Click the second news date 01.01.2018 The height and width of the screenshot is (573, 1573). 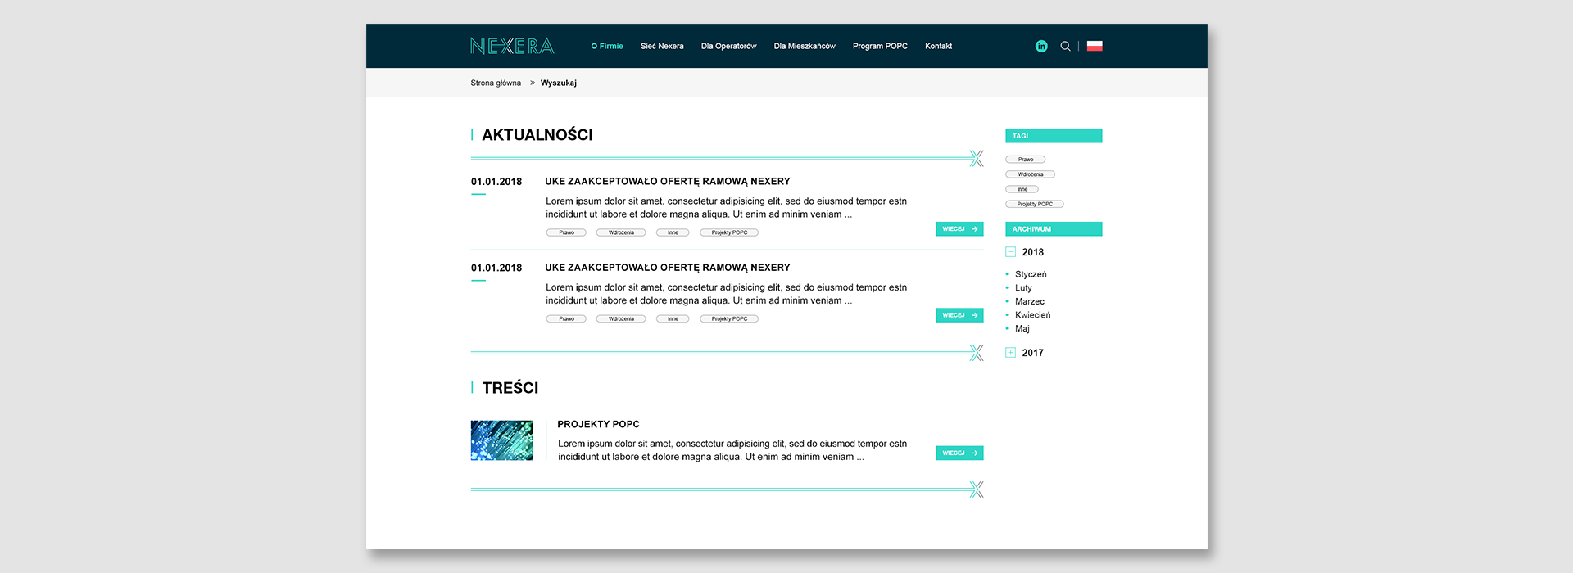[496, 268]
